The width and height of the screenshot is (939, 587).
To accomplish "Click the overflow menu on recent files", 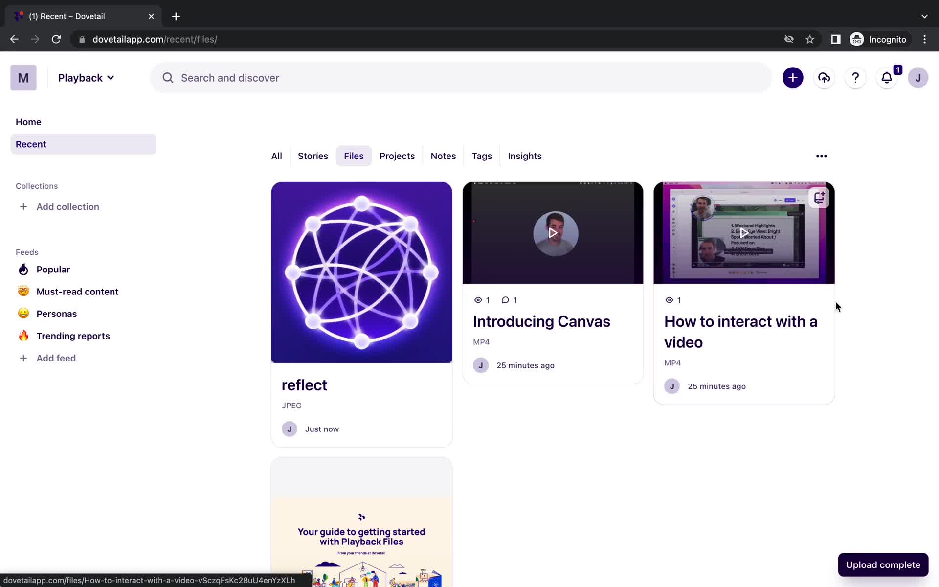I will (x=821, y=156).
